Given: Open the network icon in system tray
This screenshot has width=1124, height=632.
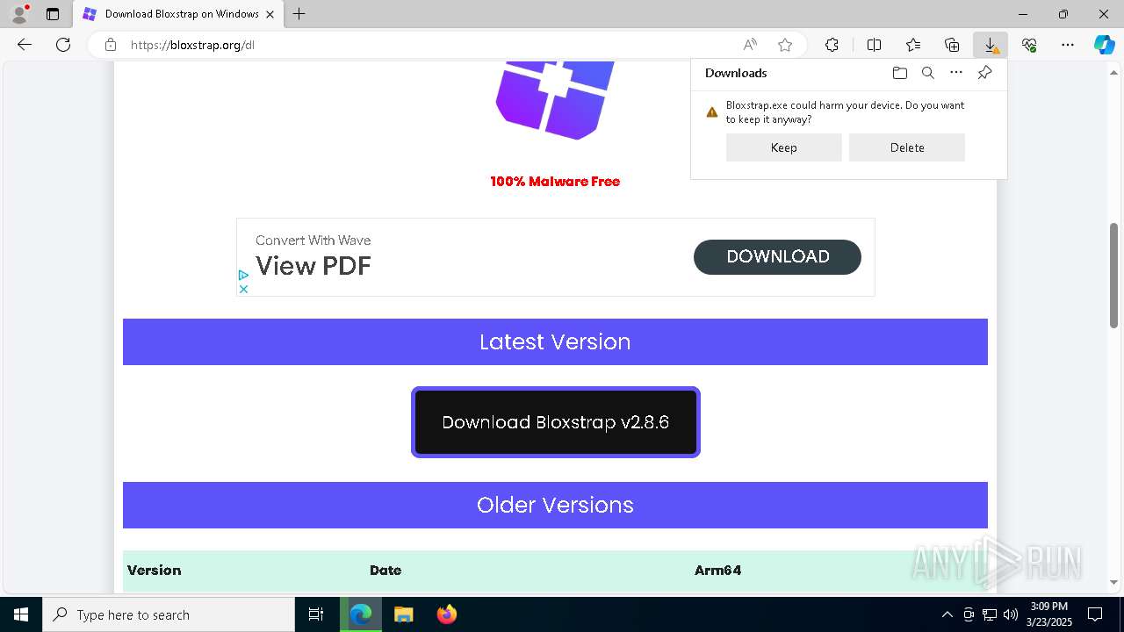Looking at the screenshot, I should 990,614.
